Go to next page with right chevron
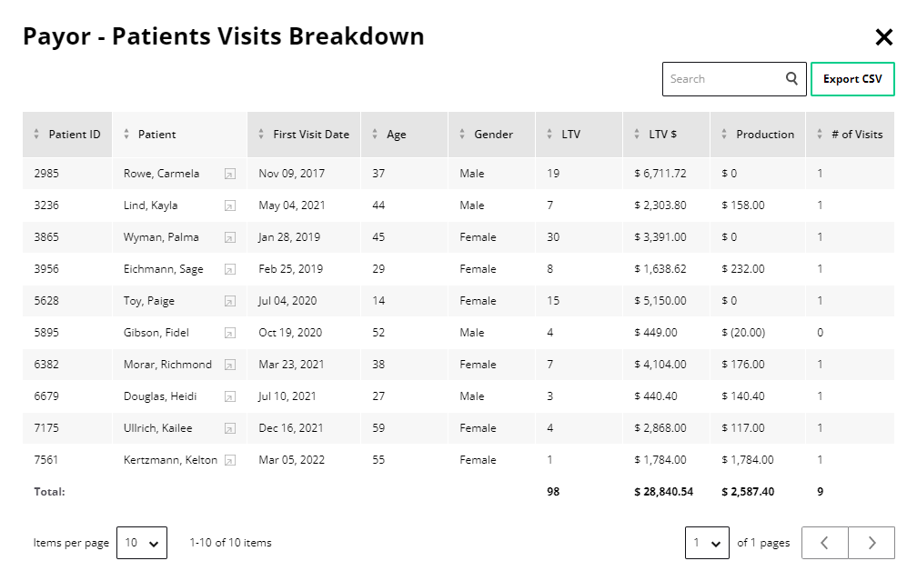This screenshot has width=917, height=581. tap(871, 542)
